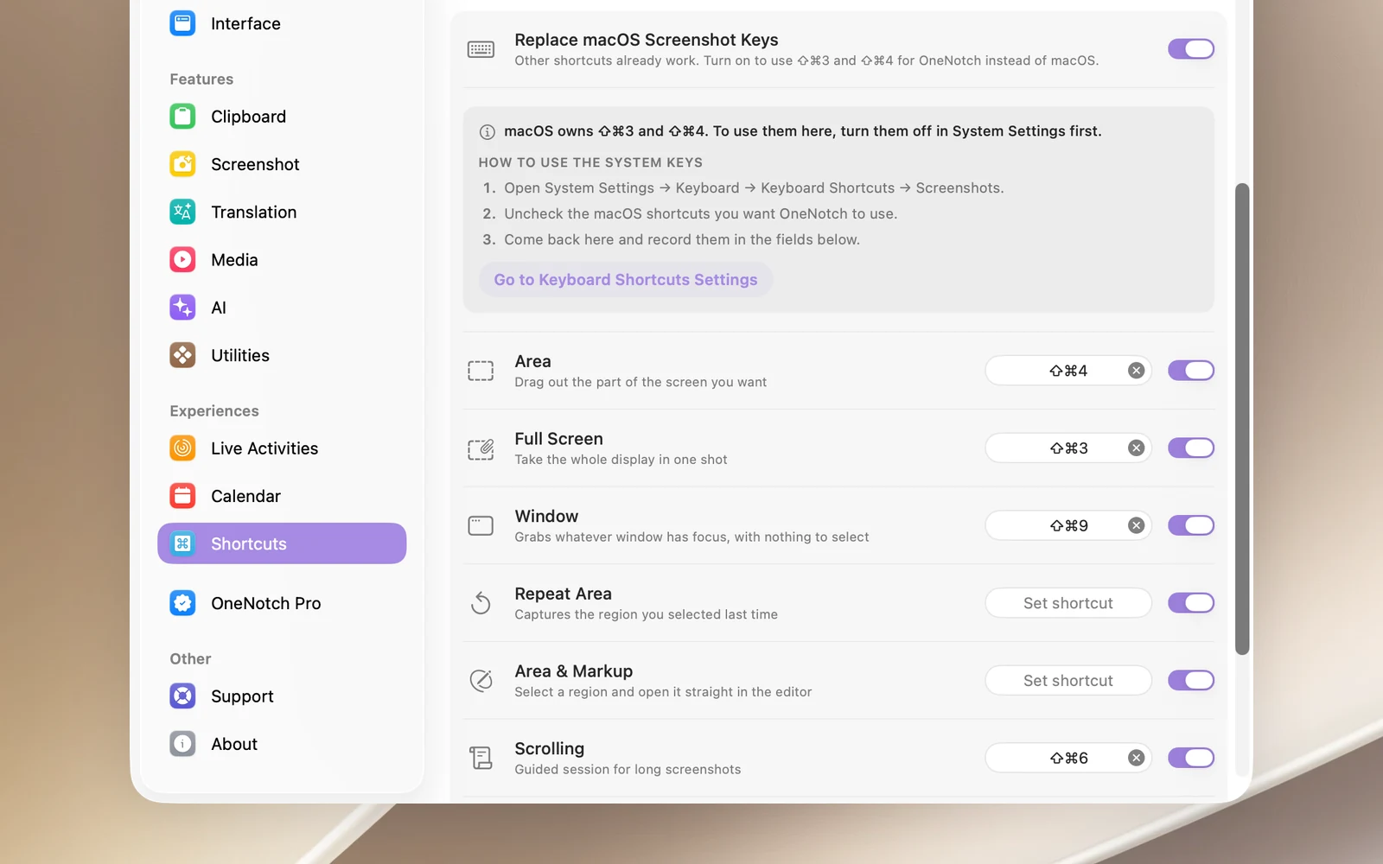The height and width of the screenshot is (864, 1383).
Task: Open the AI sidebar icon
Action: pyautogui.click(x=182, y=308)
